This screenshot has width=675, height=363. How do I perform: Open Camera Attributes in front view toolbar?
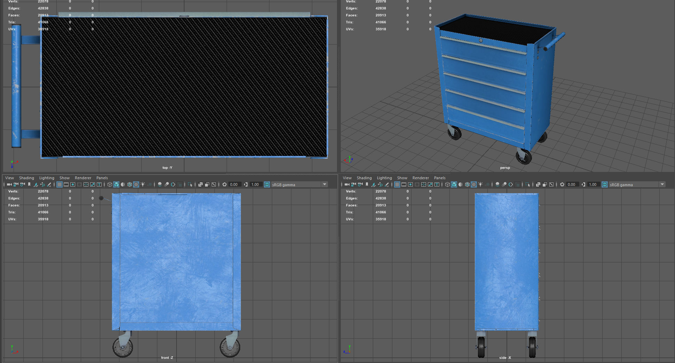[x=23, y=184]
